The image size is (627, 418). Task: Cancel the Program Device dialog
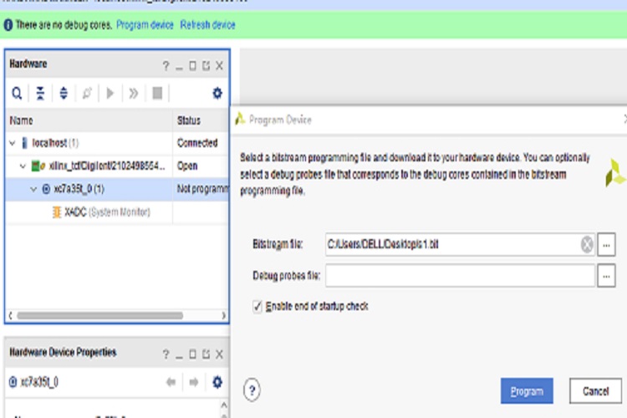595,390
